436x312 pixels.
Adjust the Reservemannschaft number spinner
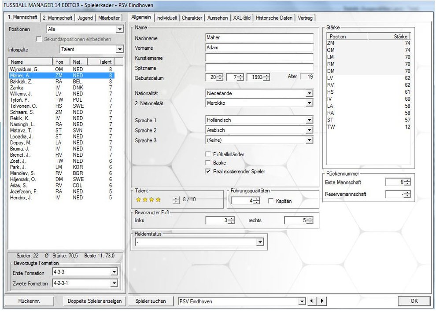[407, 194]
